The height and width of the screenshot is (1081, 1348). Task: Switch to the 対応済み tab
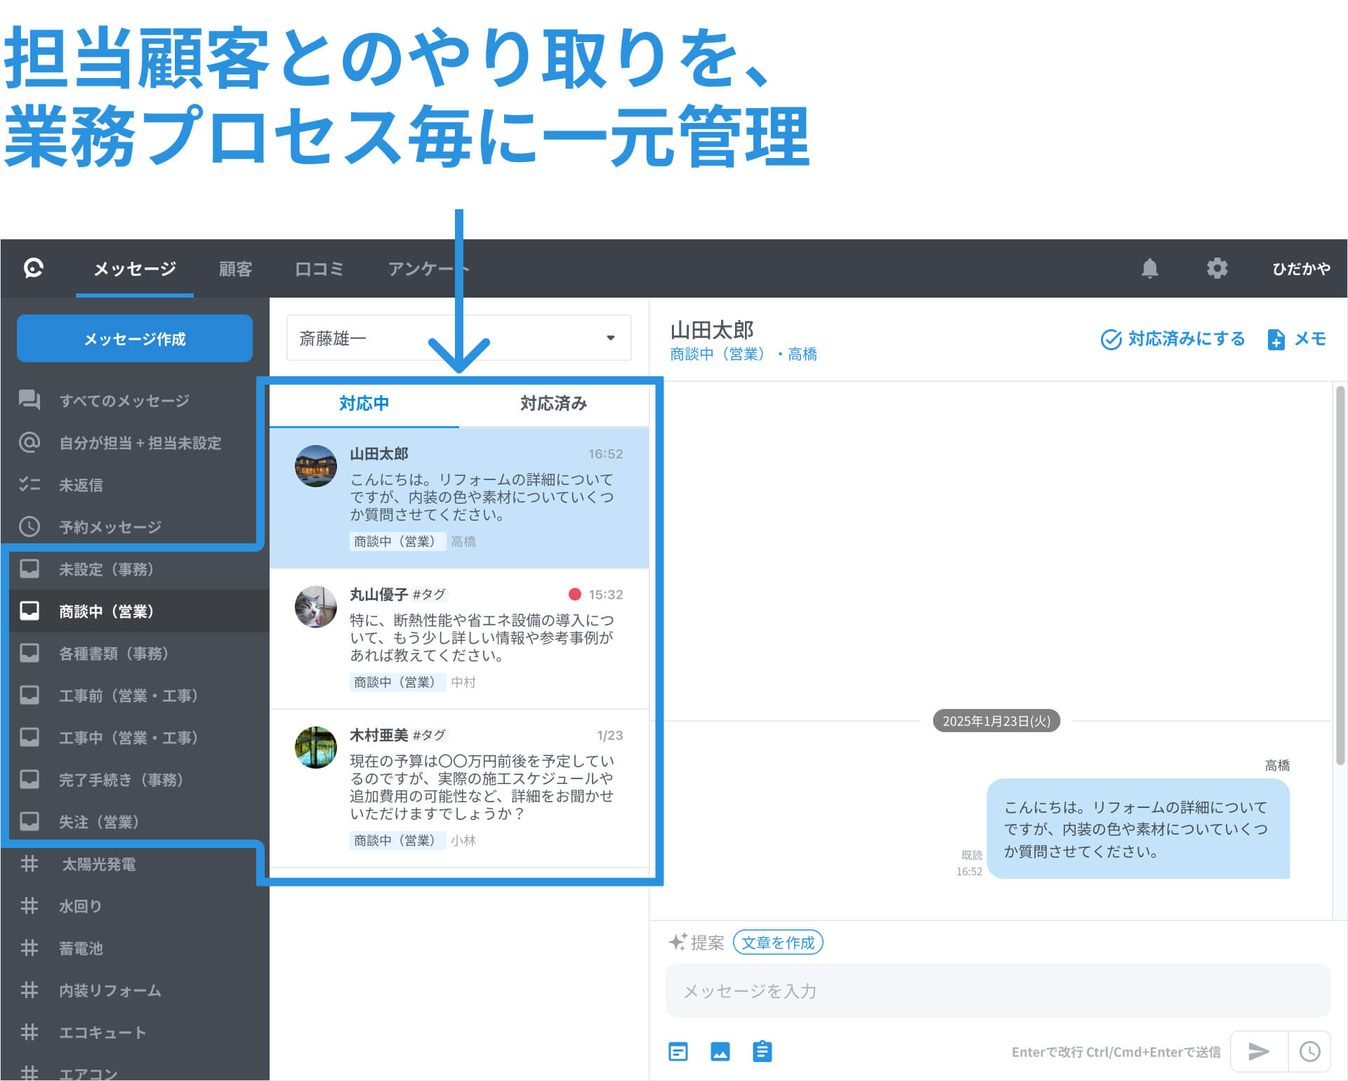point(553,404)
